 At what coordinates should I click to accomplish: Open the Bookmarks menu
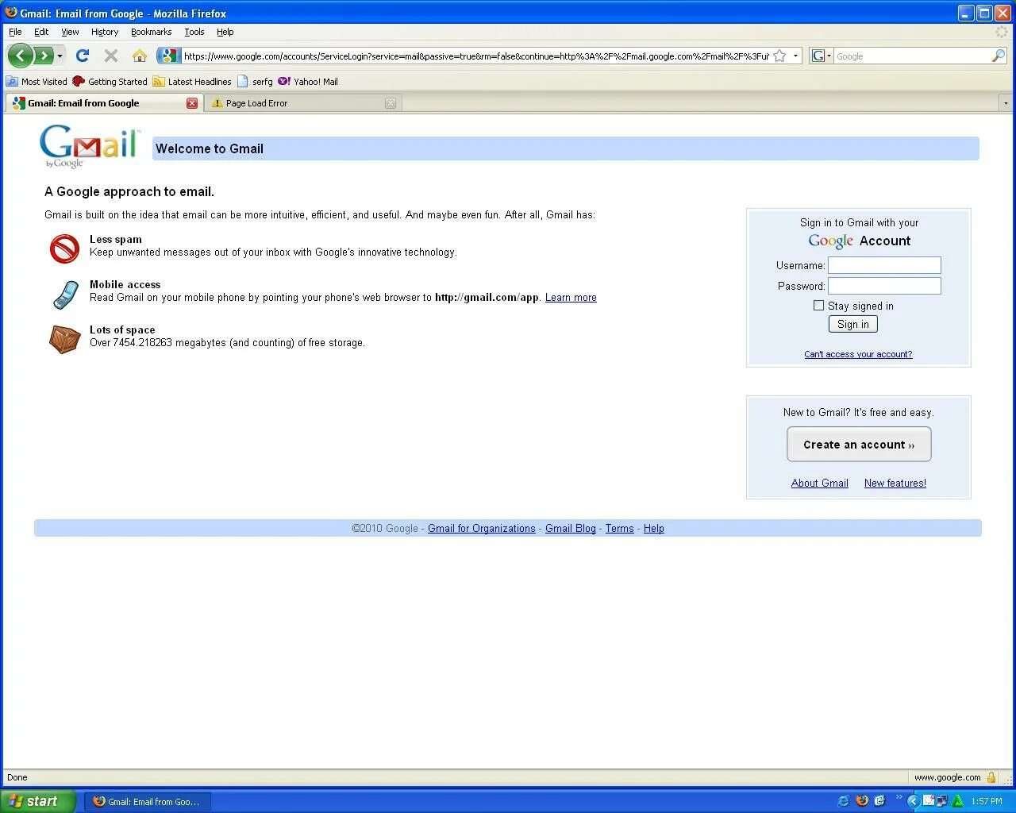coord(151,32)
